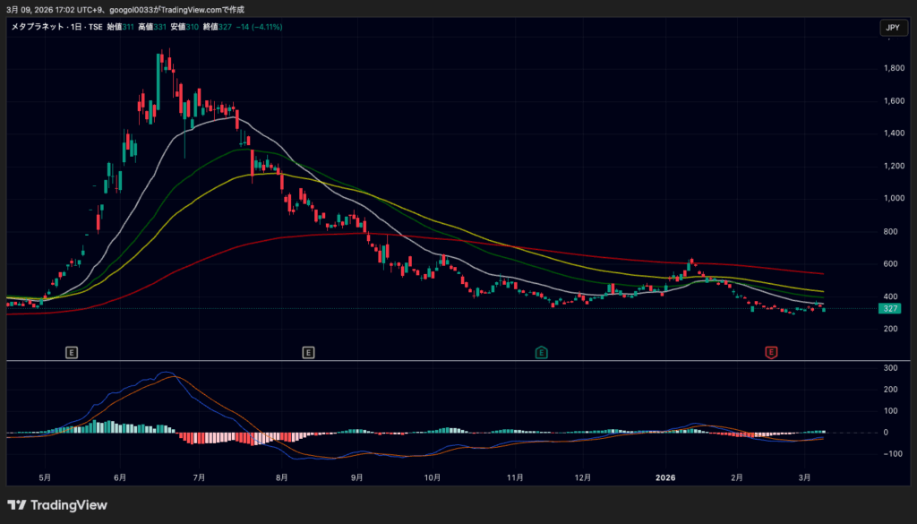This screenshot has height=524, width=917.
Task: Click the −14 (−4.11%) price change value
Action: click(x=259, y=28)
